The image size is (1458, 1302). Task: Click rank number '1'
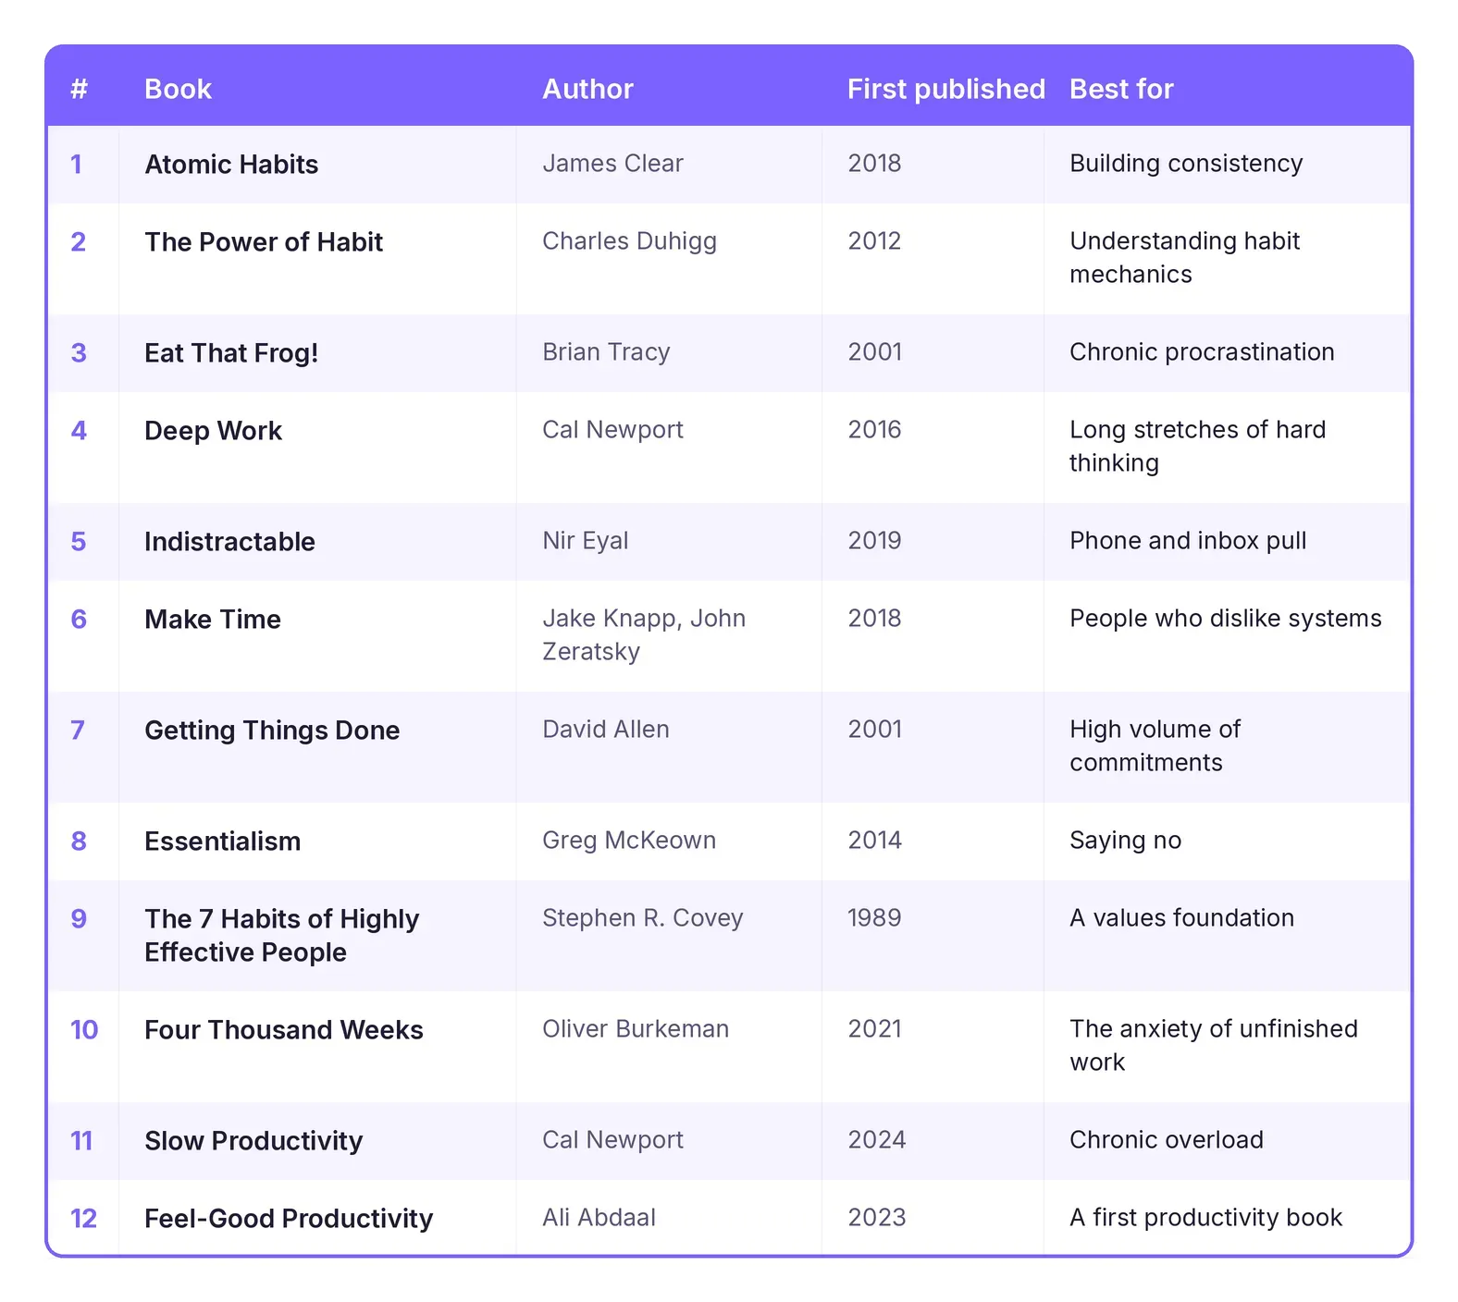pyautogui.click(x=77, y=165)
